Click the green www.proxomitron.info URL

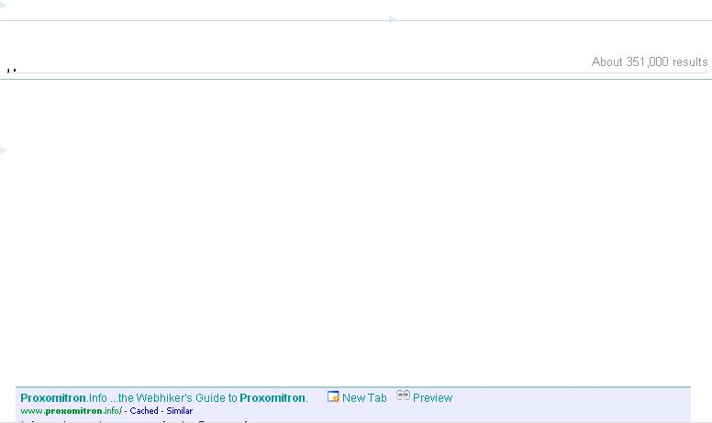pos(70,411)
